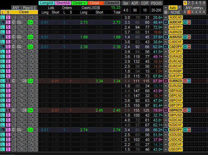Image resolution: width=208 pixels, height=155 pixels.
Task: Toggle the X under slot 6
Action: [204, 12]
